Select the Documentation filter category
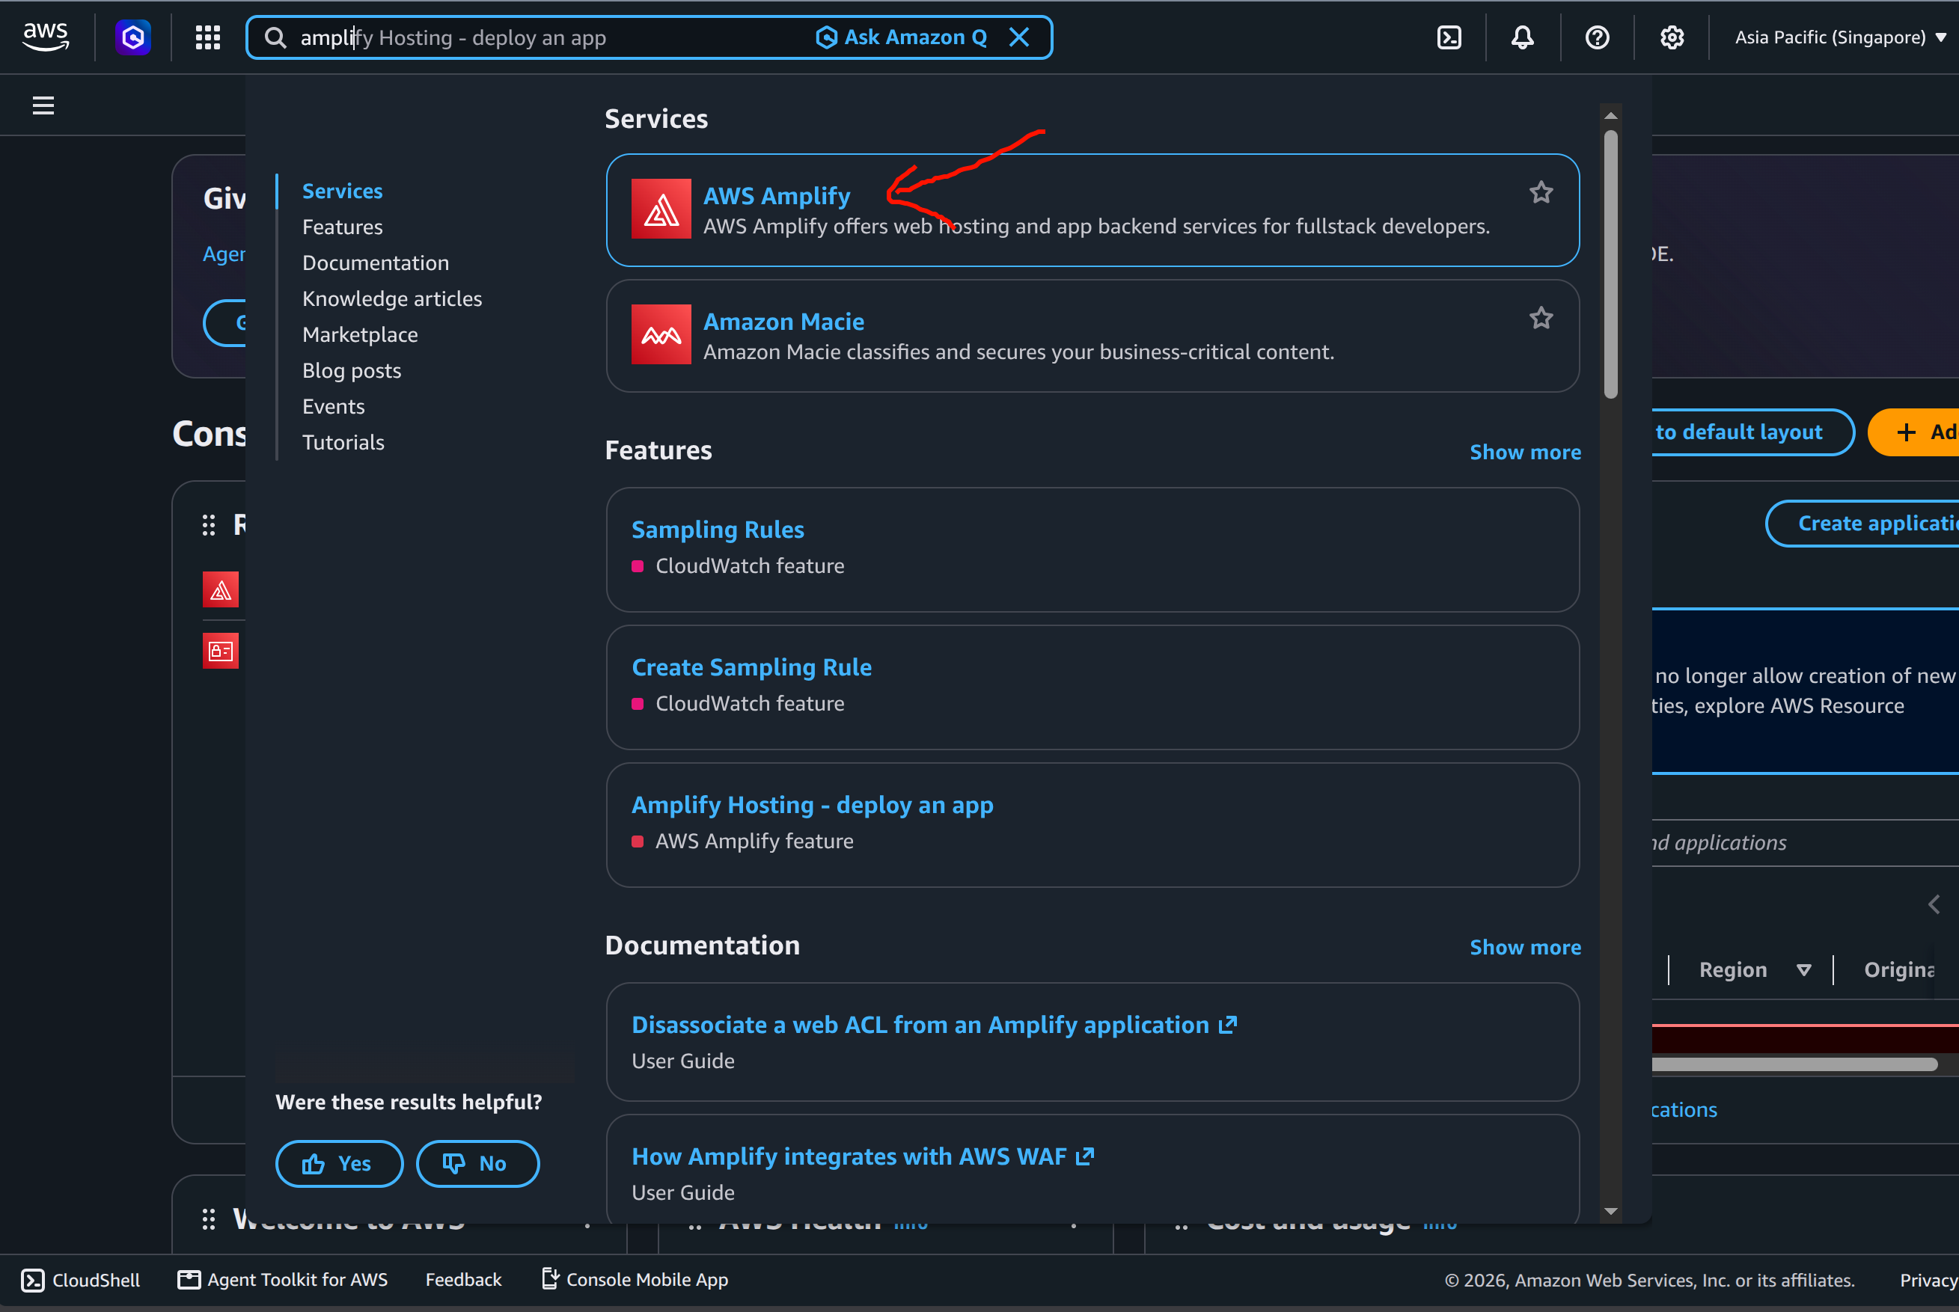 [x=376, y=263]
